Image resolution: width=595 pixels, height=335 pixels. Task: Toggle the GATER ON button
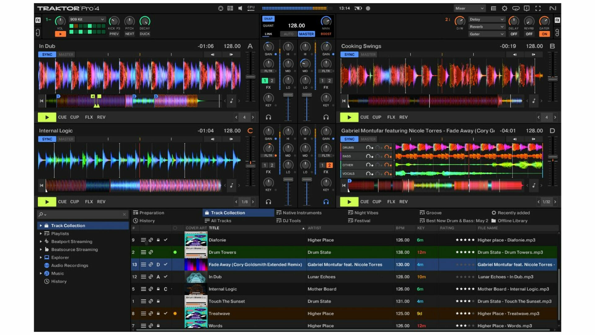544,34
